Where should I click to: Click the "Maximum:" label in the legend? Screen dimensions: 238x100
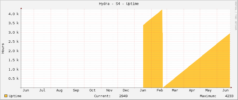pos(208,96)
